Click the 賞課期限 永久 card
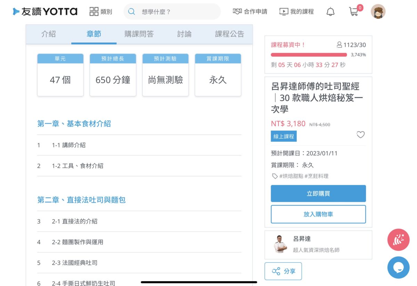 tap(218, 75)
